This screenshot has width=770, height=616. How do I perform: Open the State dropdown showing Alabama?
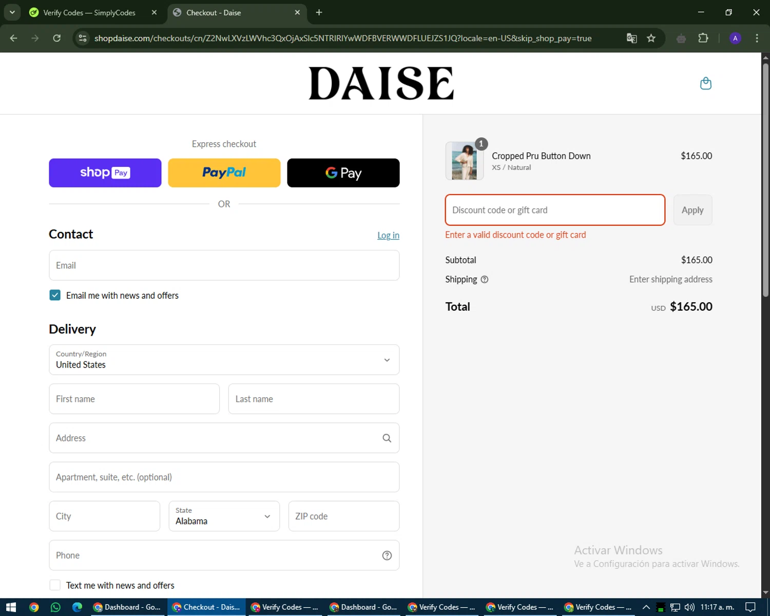tap(224, 516)
